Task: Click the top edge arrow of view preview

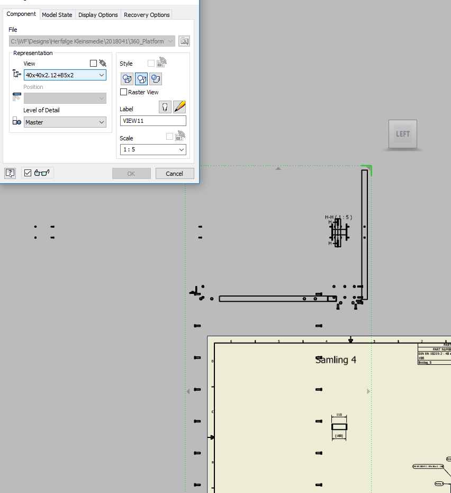Action: pos(278,169)
